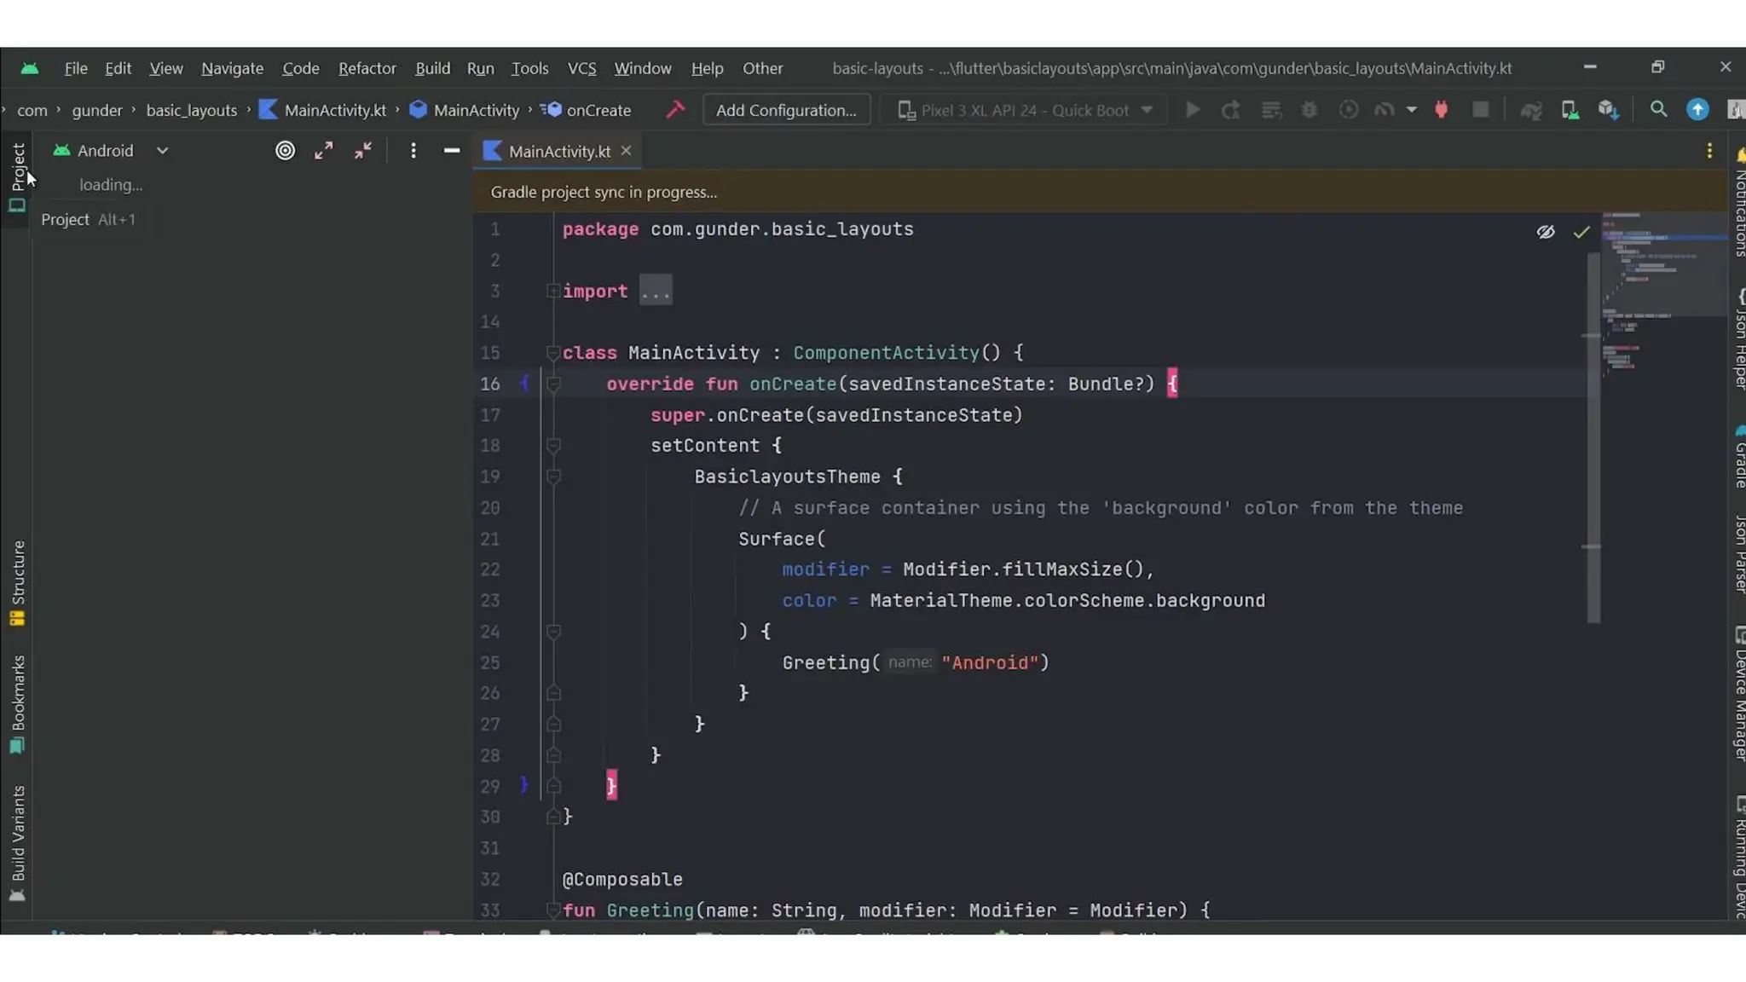This screenshot has height=982, width=1746.
Task: Click the blue update arrow icon
Action: pos(1697,110)
